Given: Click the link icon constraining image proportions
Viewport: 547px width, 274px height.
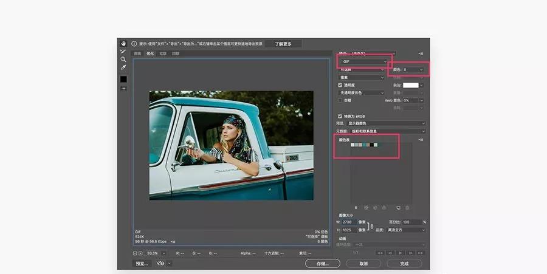Looking at the screenshot, I should (371, 226).
